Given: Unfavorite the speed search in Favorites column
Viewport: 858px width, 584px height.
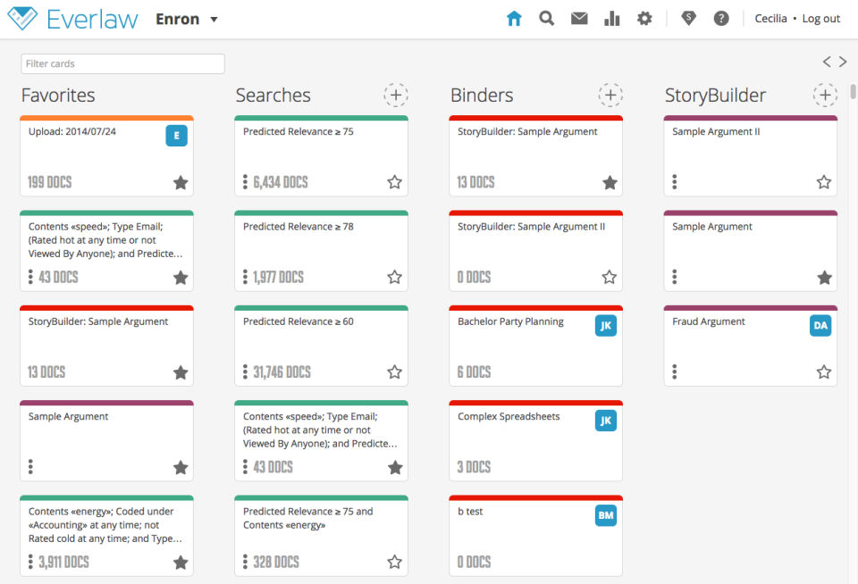Looking at the screenshot, I should (x=181, y=278).
